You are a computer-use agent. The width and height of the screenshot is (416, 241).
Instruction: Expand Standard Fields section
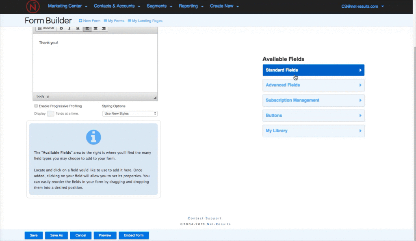tap(313, 70)
